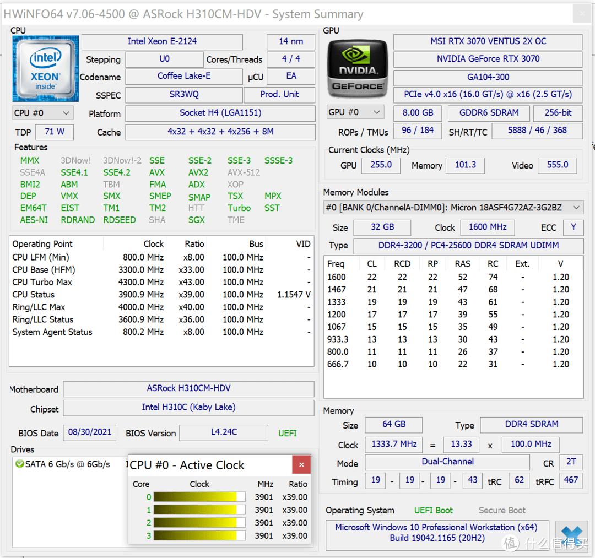
Task: Click the Intel H310C (Kaby Lake) chipset field
Action: pyautogui.click(x=188, y=408)
